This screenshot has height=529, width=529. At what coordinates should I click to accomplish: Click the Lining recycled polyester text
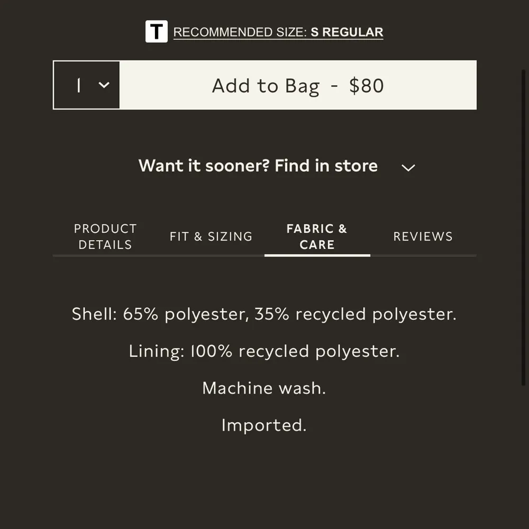pos(264,351)
